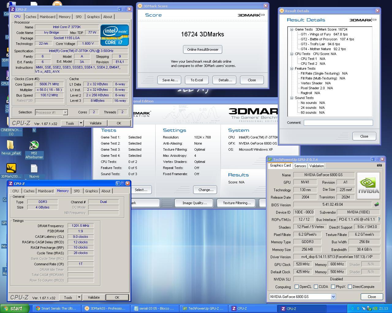Viewport: 392px width, 313px height.
Task: Click the NVIDIA logo in GPU-Z
Action: click(x=368, y=186)
